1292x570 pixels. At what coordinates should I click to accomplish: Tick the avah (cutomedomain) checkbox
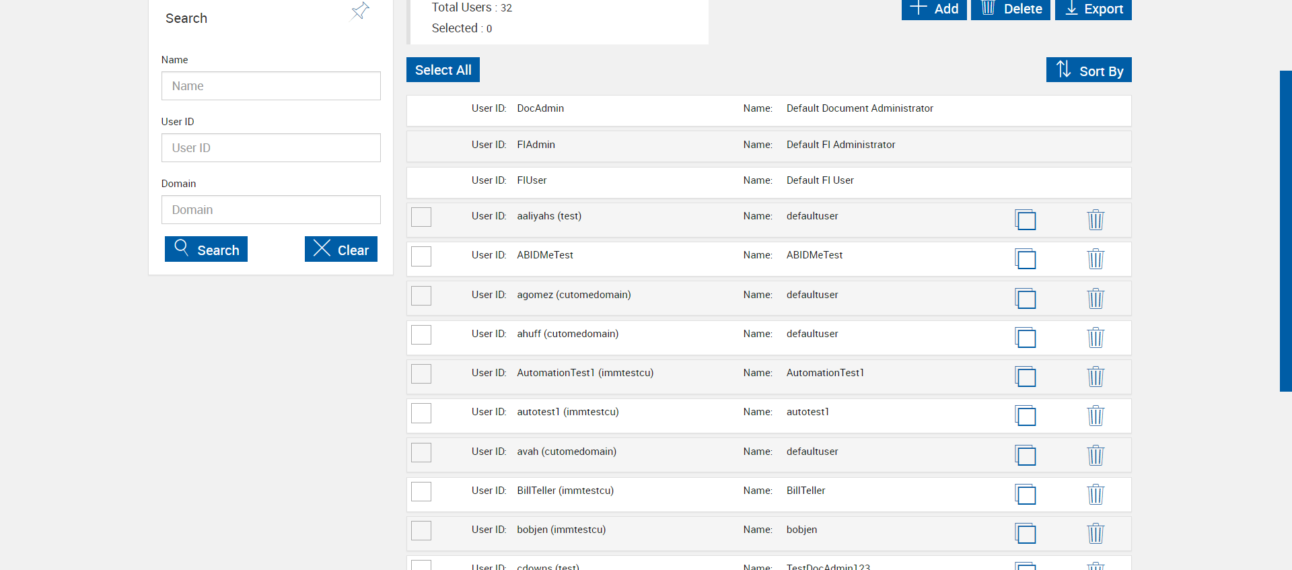coord(421,452)
